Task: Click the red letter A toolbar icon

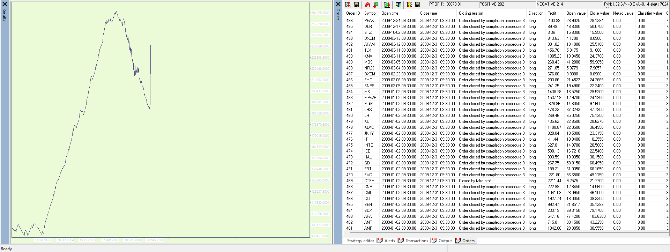Action: pyautogui.click(x=367, y=5)
